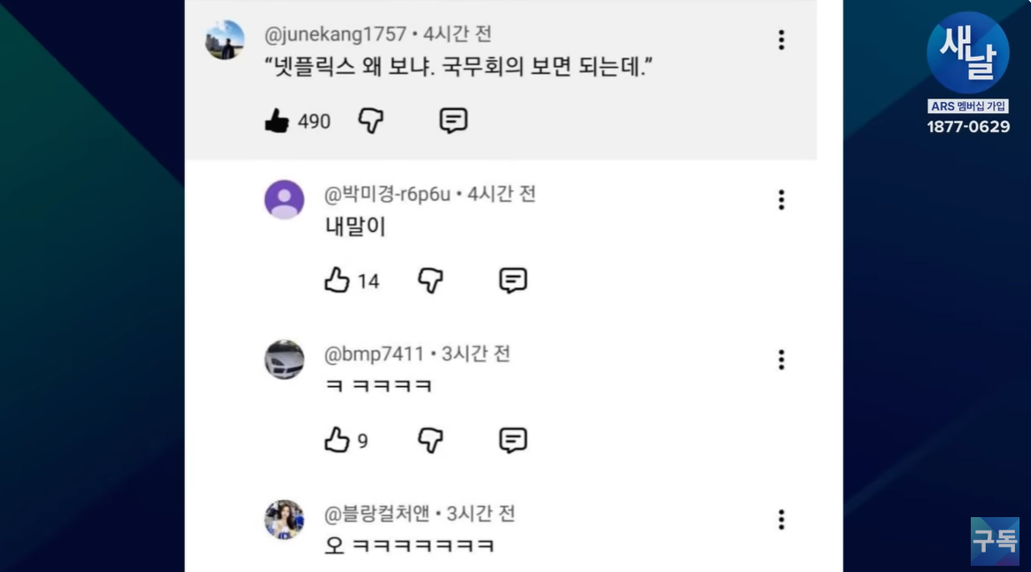Image resolution: width=1031 pixels, height=572 pixels.
Task: Open options menu for @박미경-r6p6u's reply
Action: pyautogui.click(x=780, y=200)
